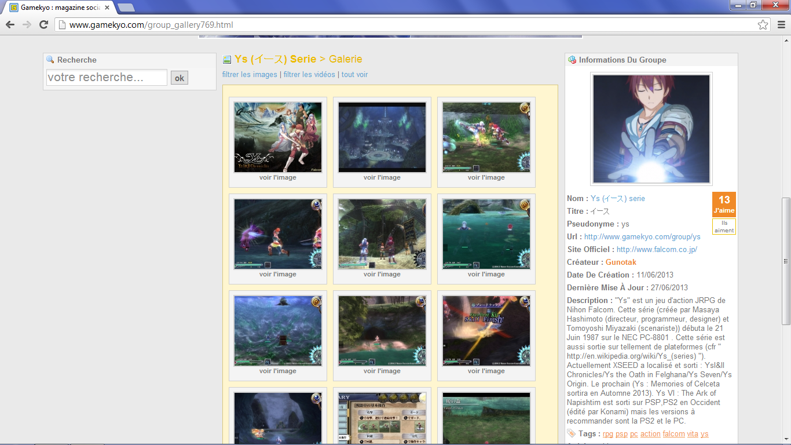791x445 pixels.
Task: Open the Chrome menu icon
Action: (781, 24)
